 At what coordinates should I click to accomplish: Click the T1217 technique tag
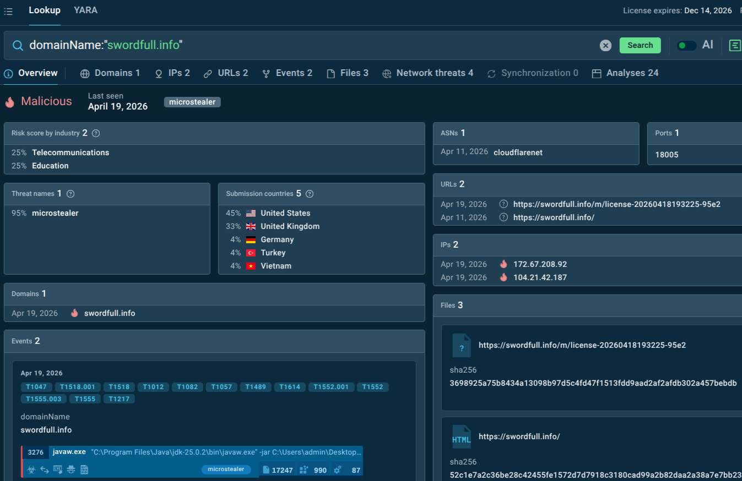119,399
